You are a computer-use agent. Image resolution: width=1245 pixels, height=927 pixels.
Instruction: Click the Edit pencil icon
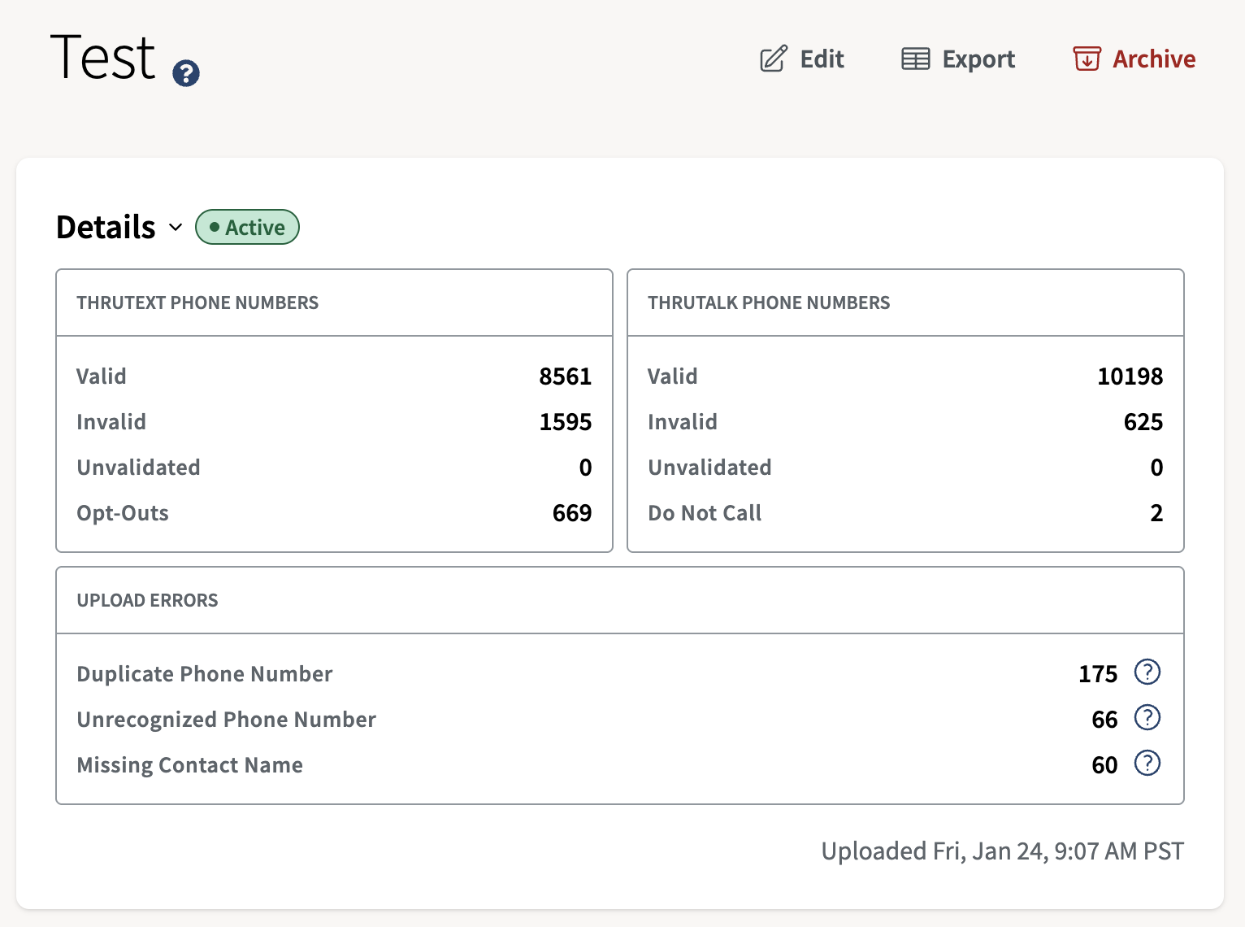click(773, 59)
